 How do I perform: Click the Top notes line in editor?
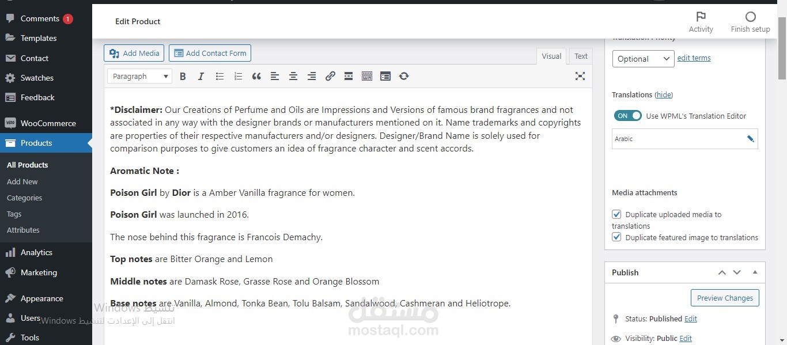191,259
